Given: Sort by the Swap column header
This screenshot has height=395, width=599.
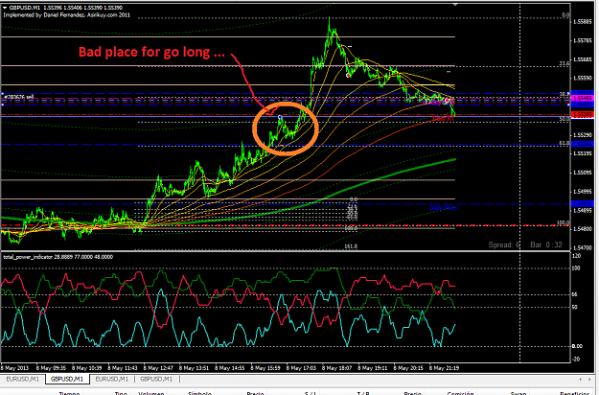Looking at the screenshot, I should click(518, 393).
